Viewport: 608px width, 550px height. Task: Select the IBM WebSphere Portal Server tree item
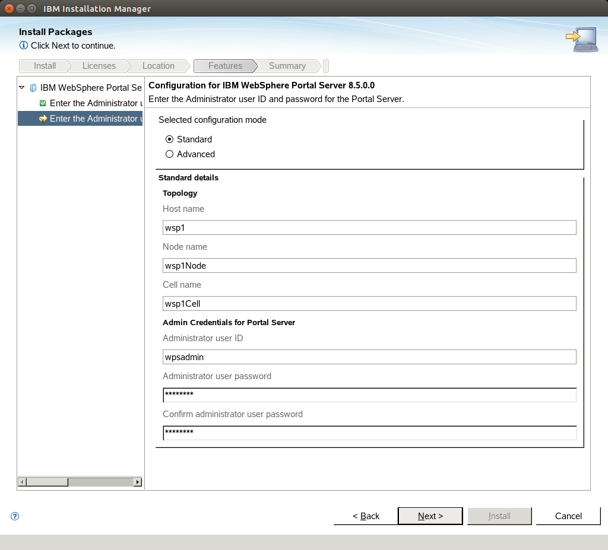[x=91, y=88]
